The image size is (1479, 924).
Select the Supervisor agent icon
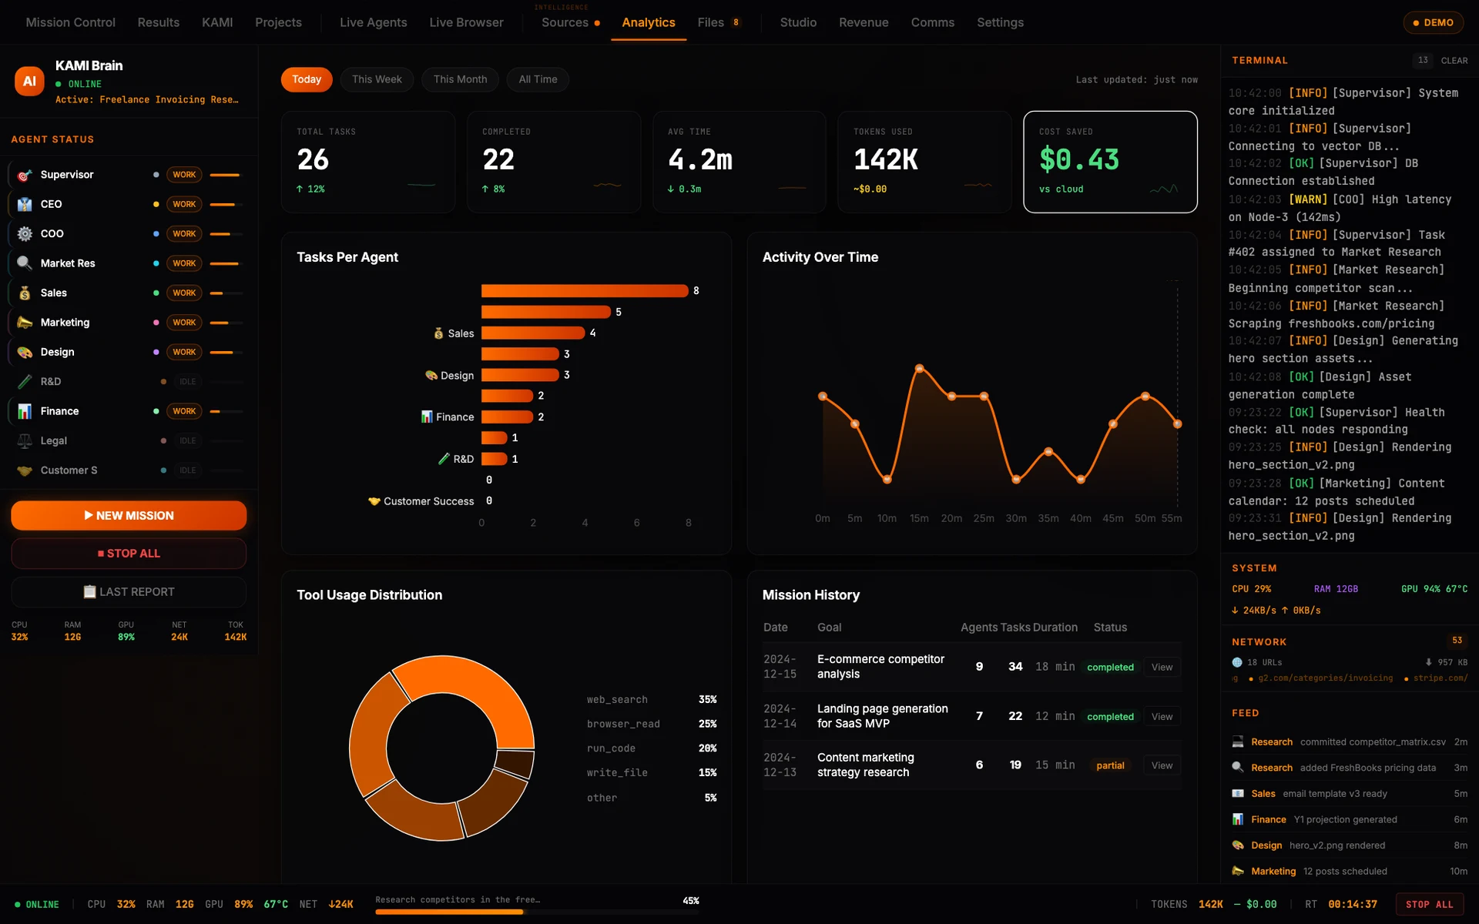click(25, 175)
